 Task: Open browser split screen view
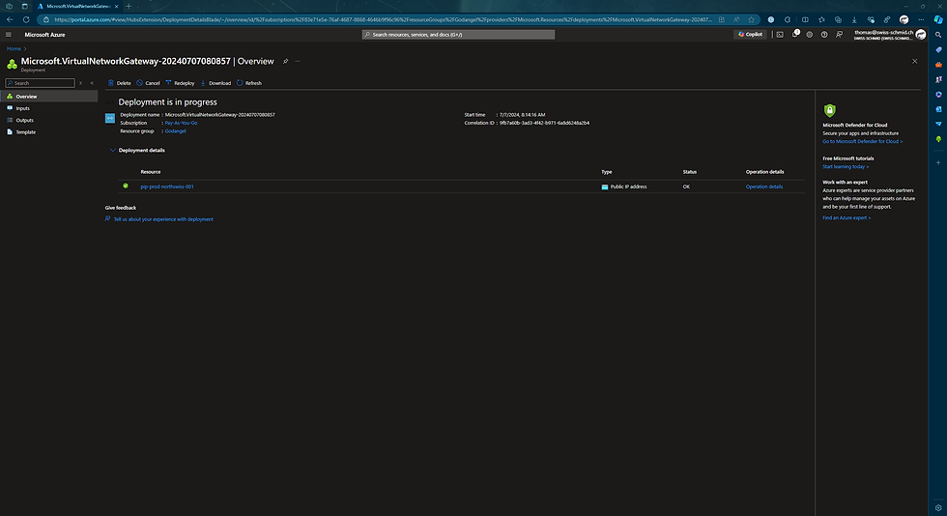click(805, 19)
